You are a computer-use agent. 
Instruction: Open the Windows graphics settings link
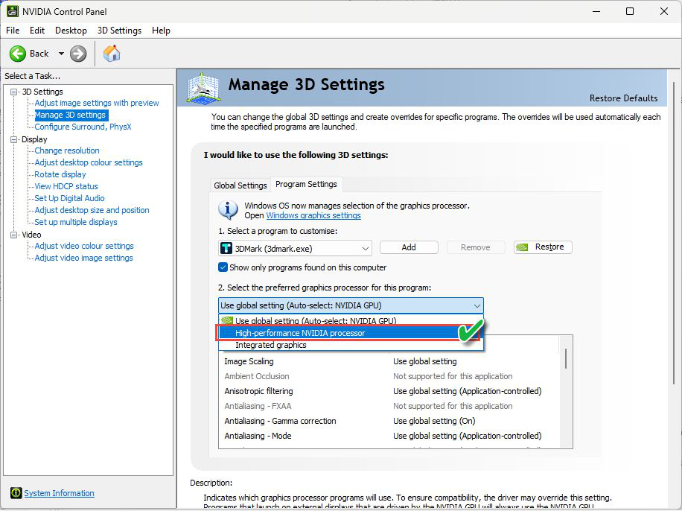click(313, 215)
